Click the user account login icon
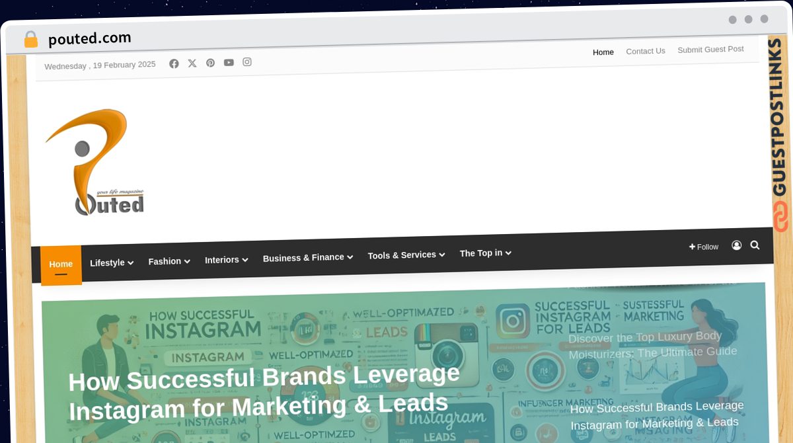793x443 pixels. tap(736, 245)
